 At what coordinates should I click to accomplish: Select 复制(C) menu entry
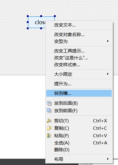click(x=79, y=128)
